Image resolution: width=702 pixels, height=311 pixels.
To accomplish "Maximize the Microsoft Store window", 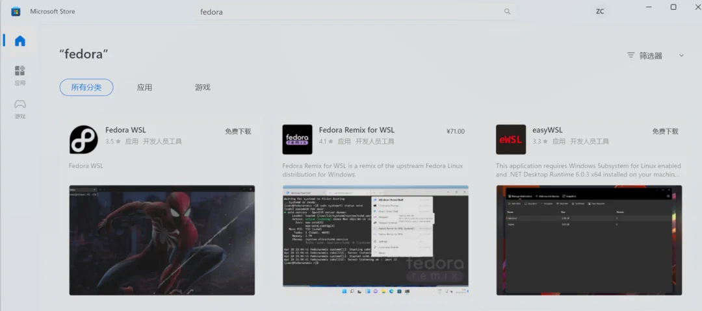I will [673, 6].
